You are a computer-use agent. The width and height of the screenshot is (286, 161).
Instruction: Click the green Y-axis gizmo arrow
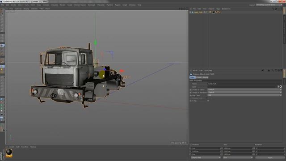pyautogui.click(x=95, y=42)
